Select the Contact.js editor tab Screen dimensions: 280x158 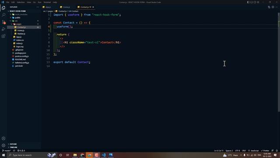tap(84, 7)
